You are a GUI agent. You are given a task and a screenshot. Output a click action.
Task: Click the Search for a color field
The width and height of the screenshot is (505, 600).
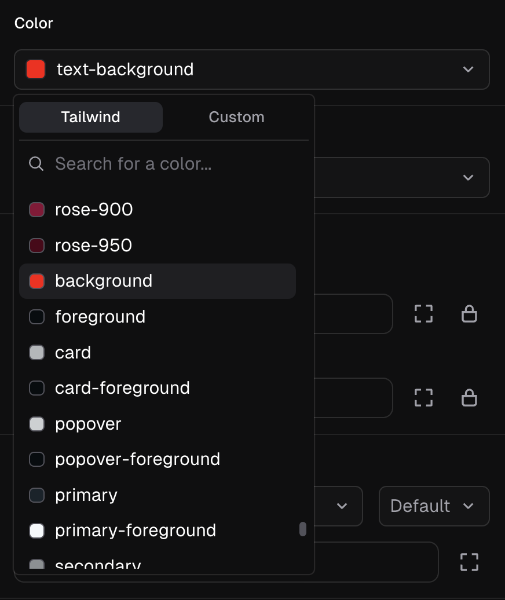point(174,164)
